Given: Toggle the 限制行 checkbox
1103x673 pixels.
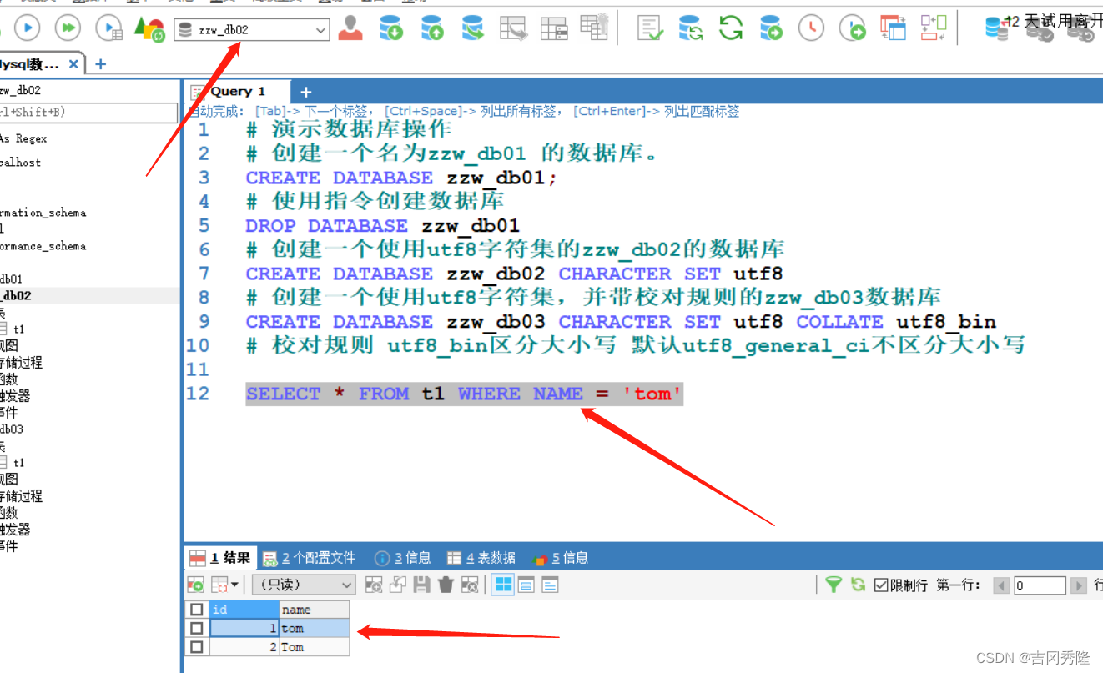Looking at the screenshot, I should [x=881, y=585].
